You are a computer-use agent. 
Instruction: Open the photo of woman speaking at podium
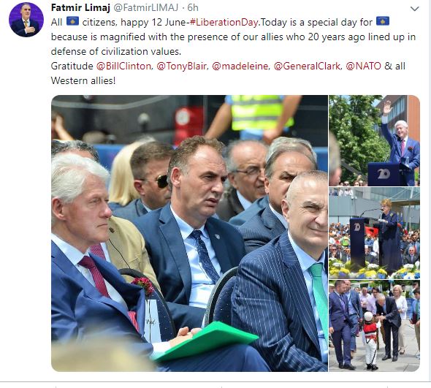coord(374,233)
